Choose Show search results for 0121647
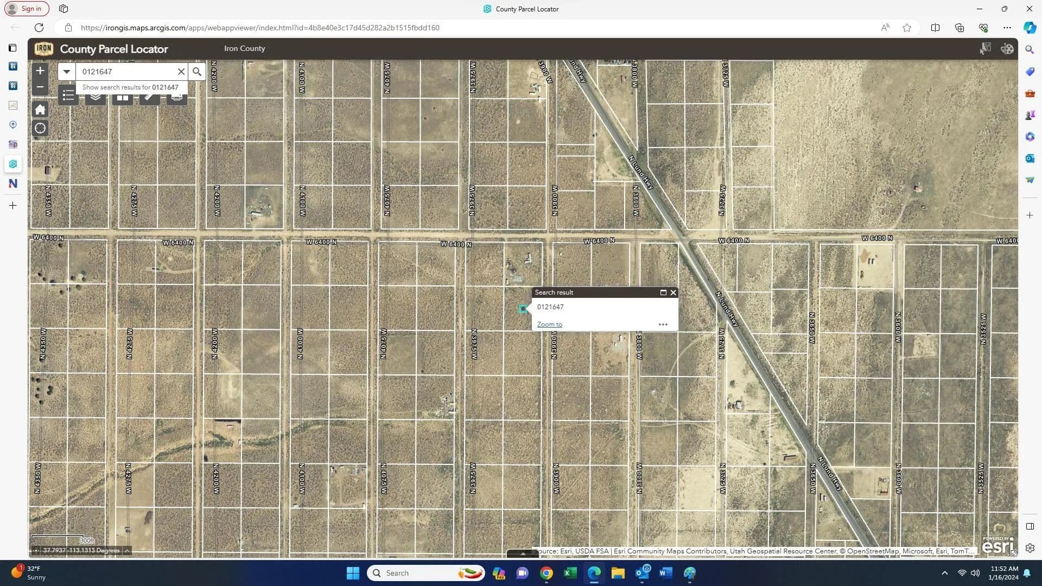 point(130,87)
